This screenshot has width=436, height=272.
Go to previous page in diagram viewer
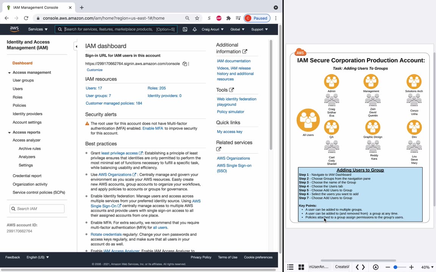pos(357,267)
